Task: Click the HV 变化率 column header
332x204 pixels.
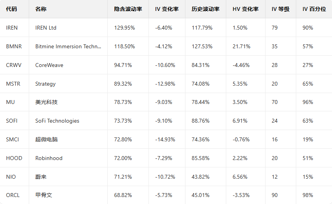Action: pos(245,9)
